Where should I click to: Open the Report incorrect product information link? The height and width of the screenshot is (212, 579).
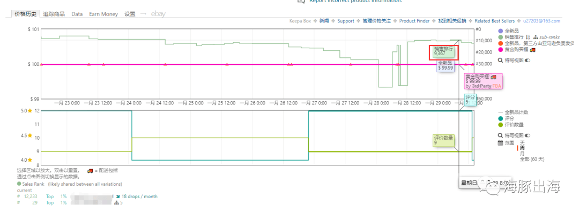coord(355,1)
